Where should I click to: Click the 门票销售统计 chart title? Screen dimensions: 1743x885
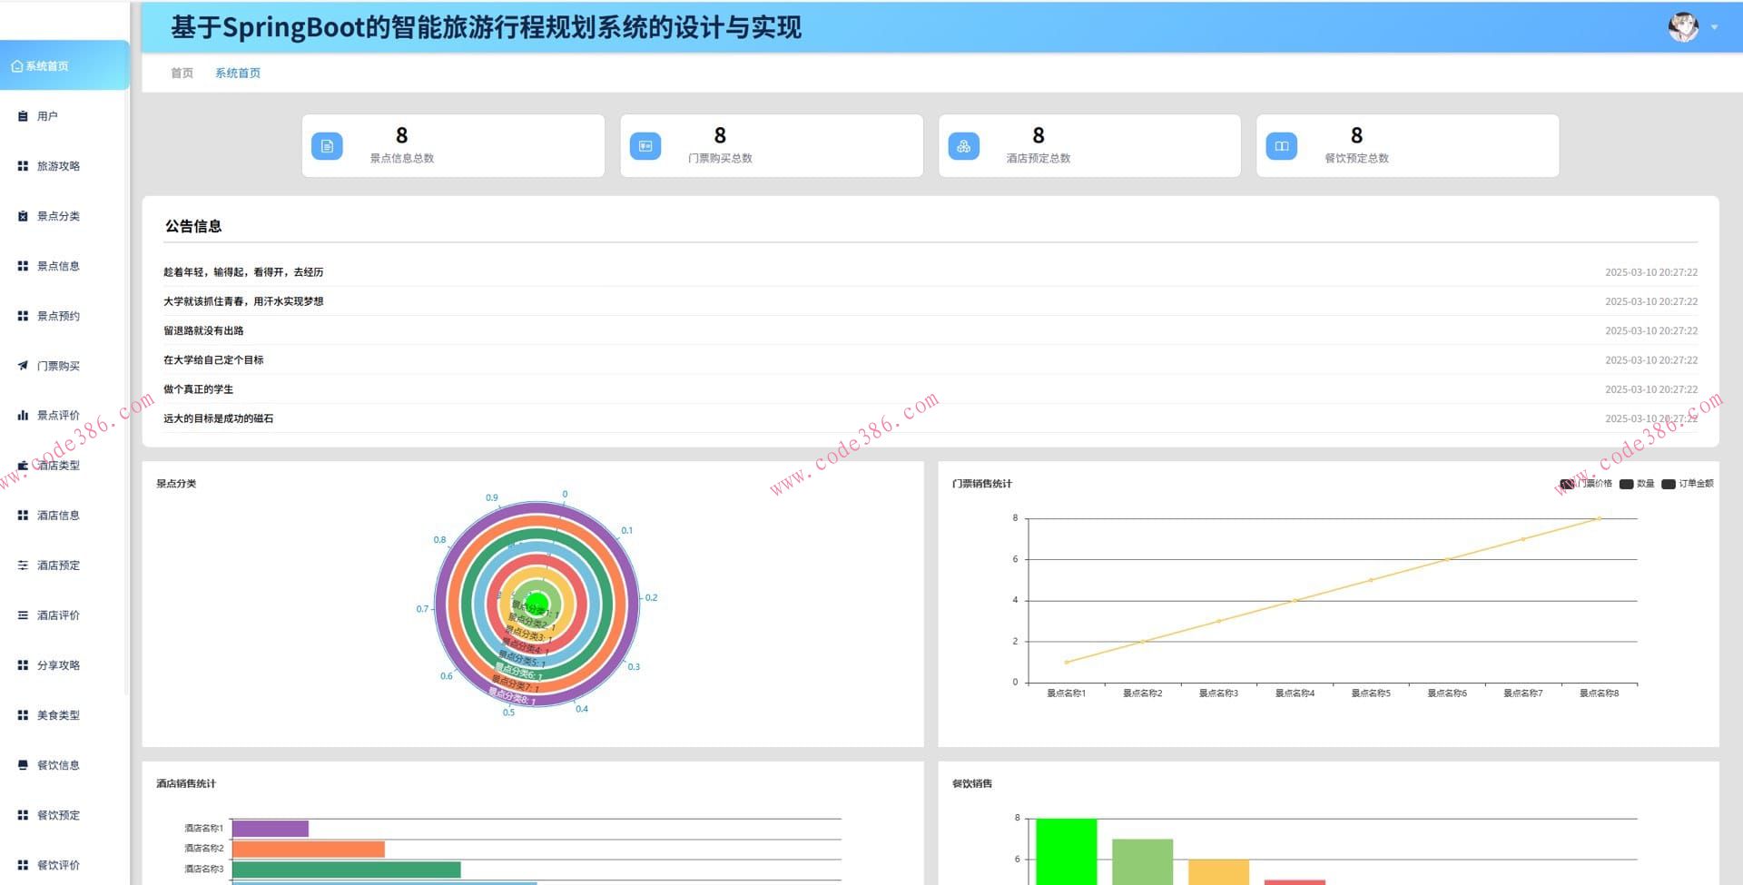(981, 484)
